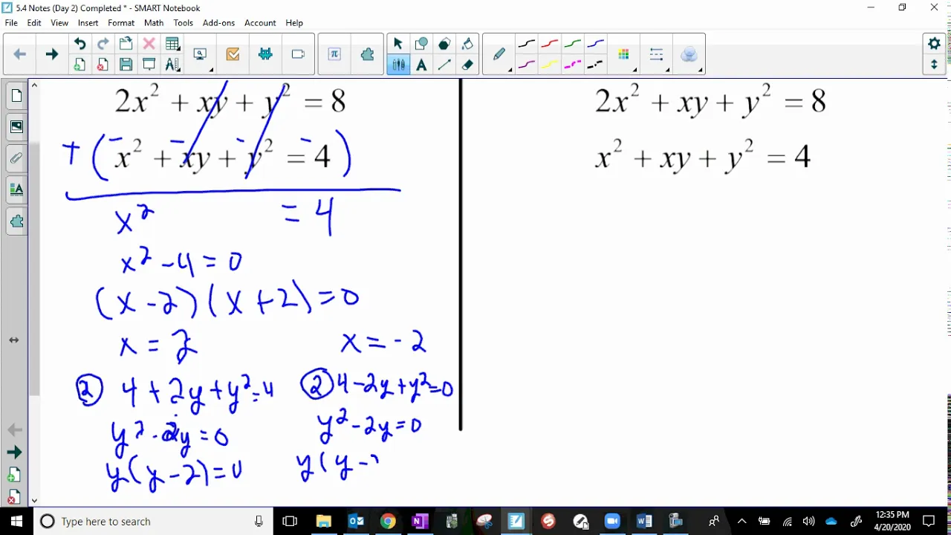
Task: Pick the magenta dashed pen style
Action: tap(572, 65)
